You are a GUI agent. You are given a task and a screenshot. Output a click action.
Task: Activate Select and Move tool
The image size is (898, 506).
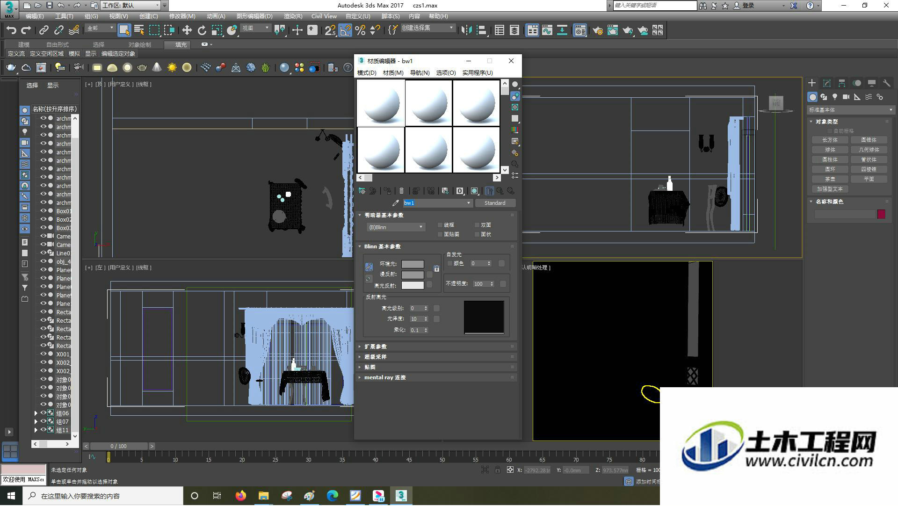[x=187, y=30]
